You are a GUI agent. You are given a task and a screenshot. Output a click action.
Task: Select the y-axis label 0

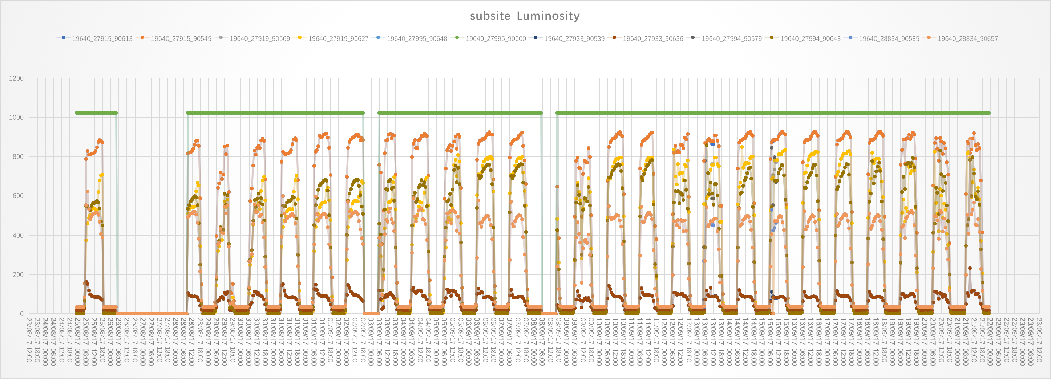coord(22,314)
